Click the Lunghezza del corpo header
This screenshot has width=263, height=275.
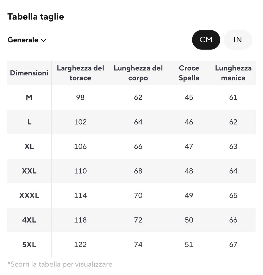click(x=138, y=73)
